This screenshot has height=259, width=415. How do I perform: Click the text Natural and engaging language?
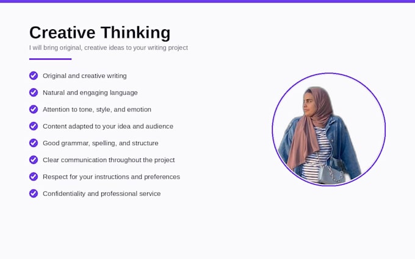click(x=90, y=93)
